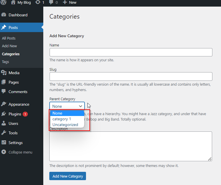Viewport: 221px width, 185px height.
Task: Open the Appearance menu label
Action: click(x=19, y=104)
